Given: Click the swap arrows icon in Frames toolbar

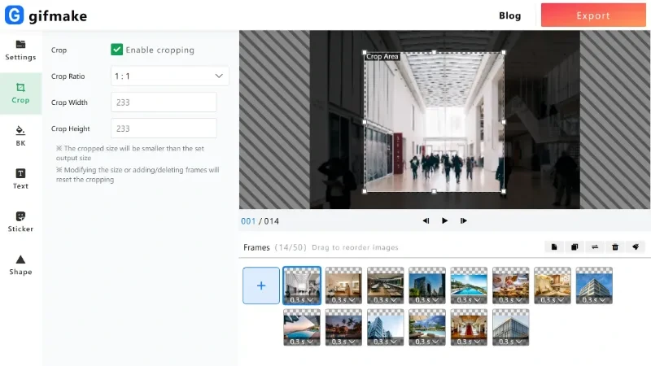Looking at the screenshot, I should click(595, 247).
